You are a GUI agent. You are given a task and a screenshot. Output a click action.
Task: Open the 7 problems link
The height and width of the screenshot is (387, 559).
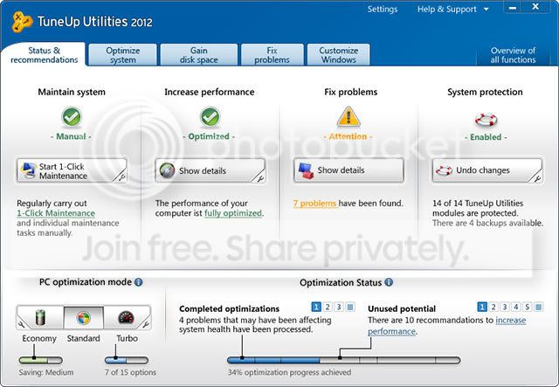[314, 204]
